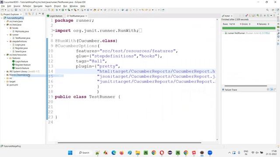Click Minimize icon in Project Explorer panel
Viewport: 280px width, 157px height.
[x=40, y=14]
